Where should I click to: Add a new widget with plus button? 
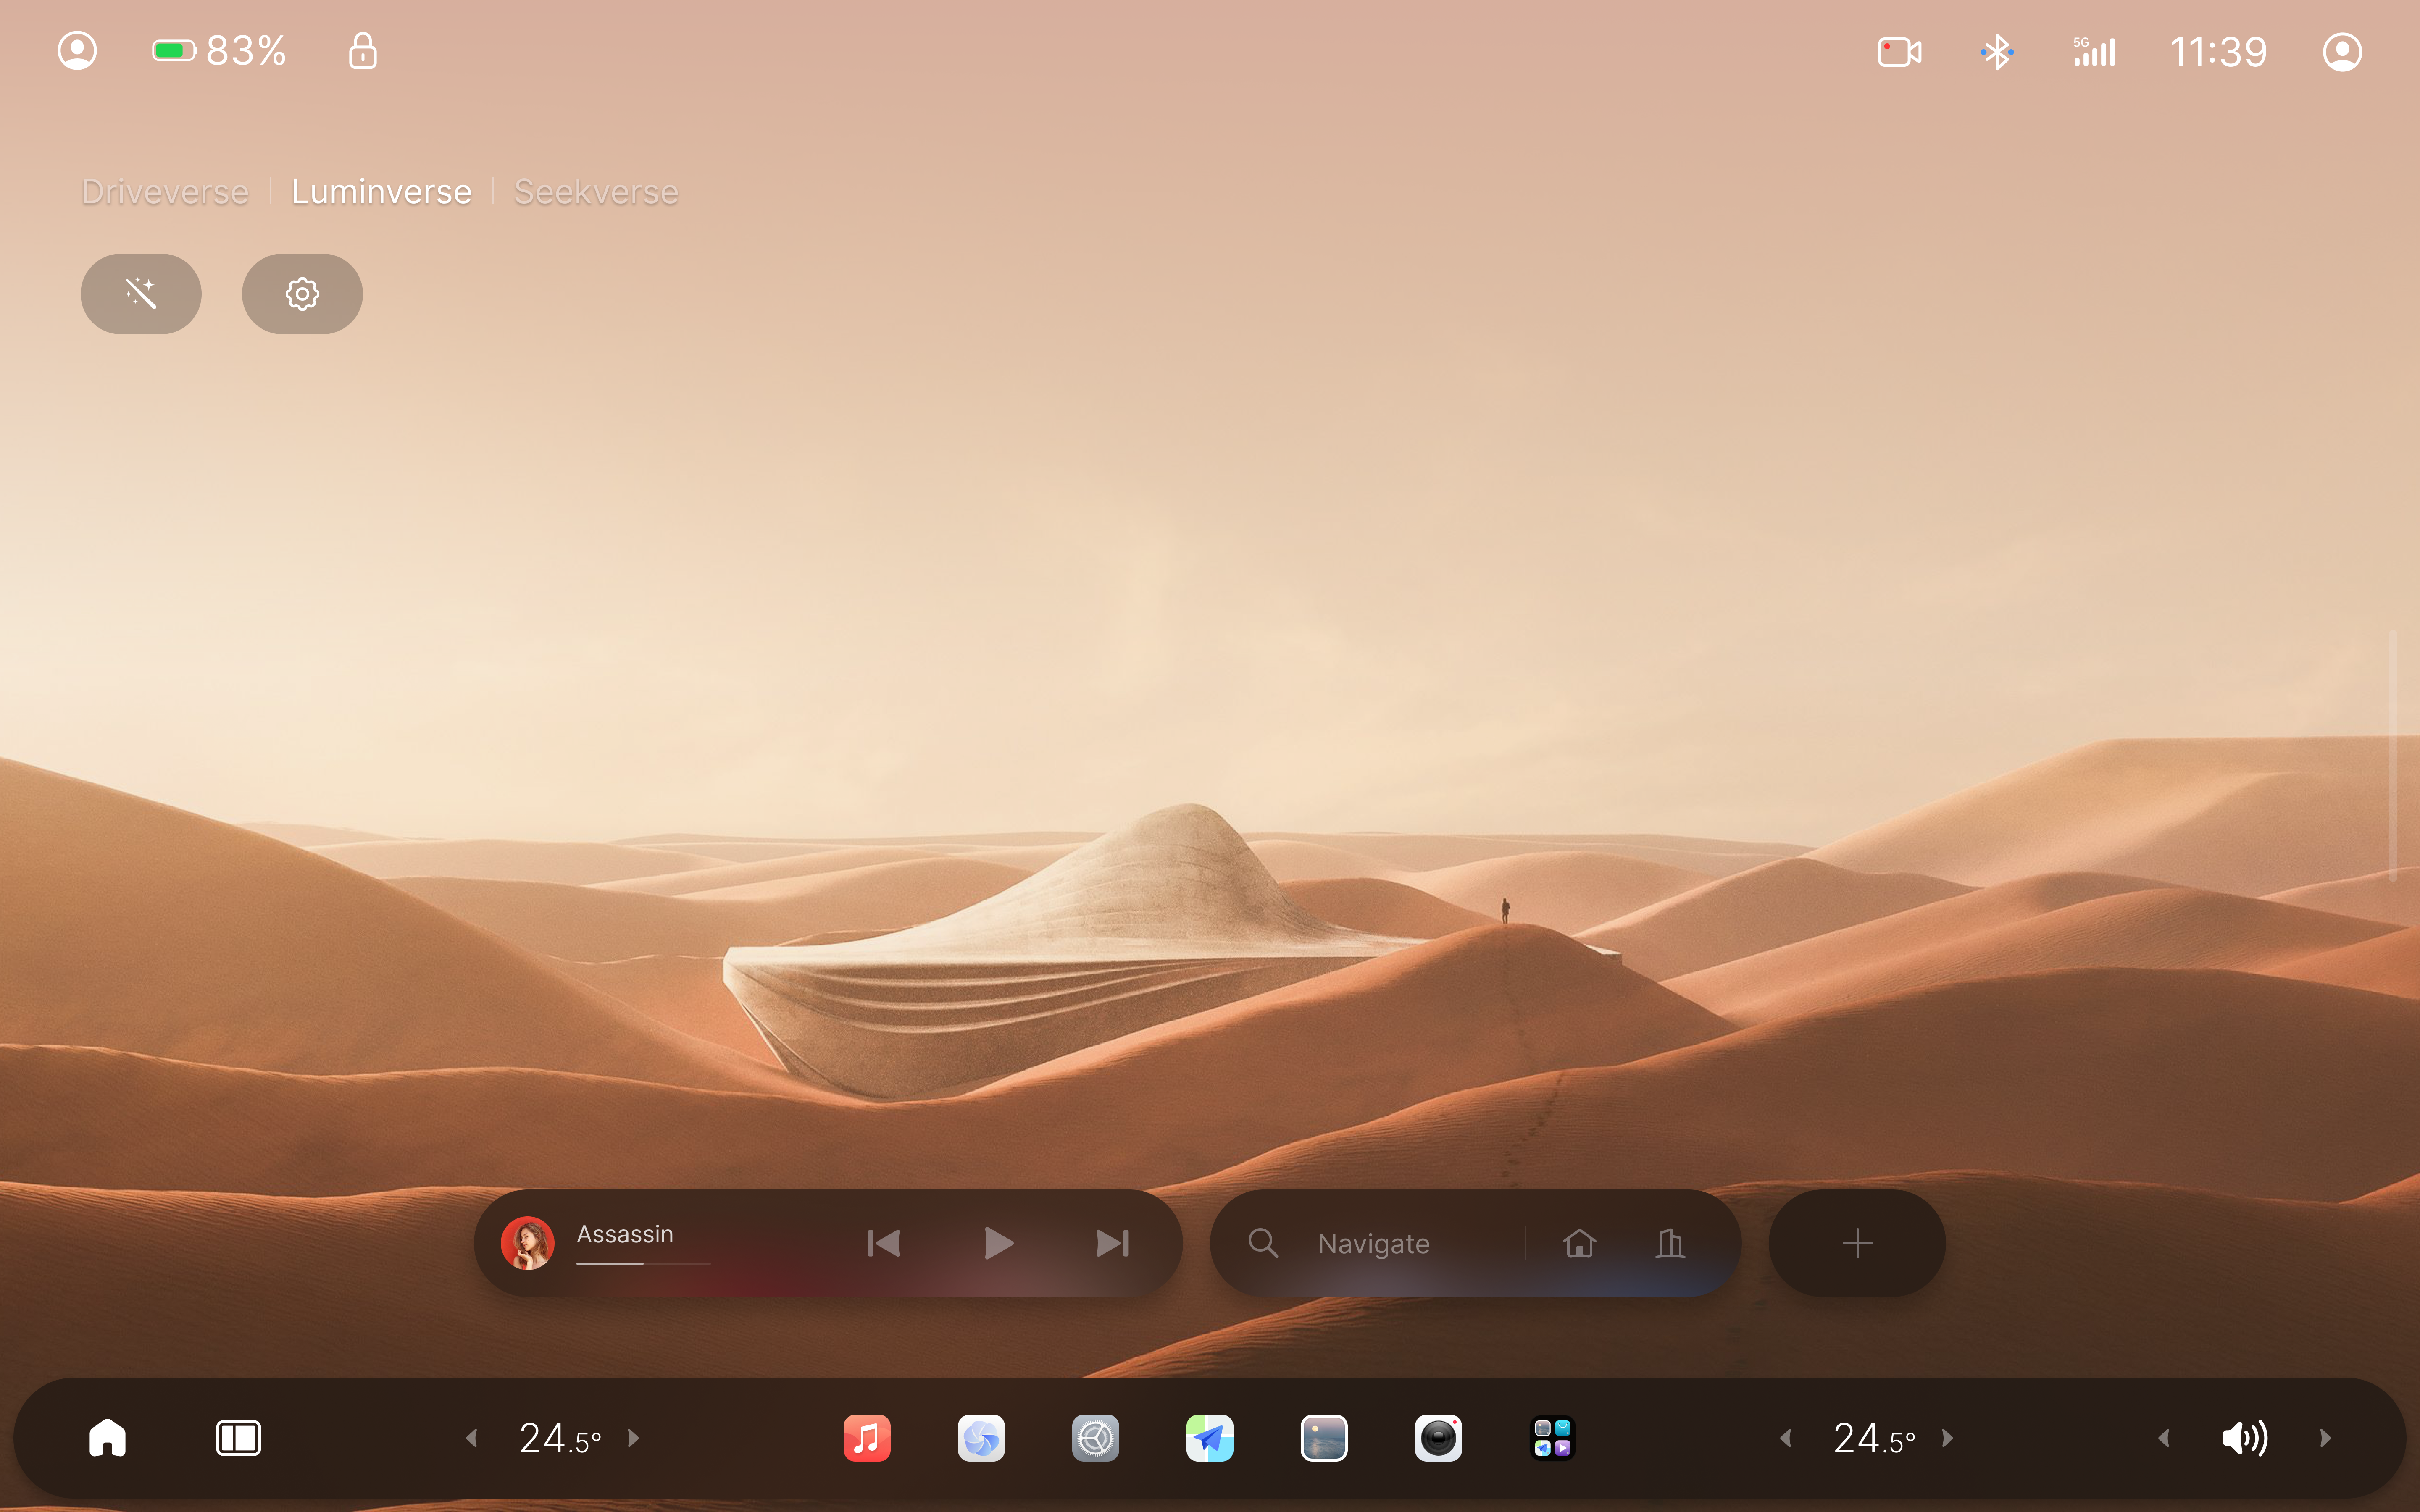click(1857, 1243)
